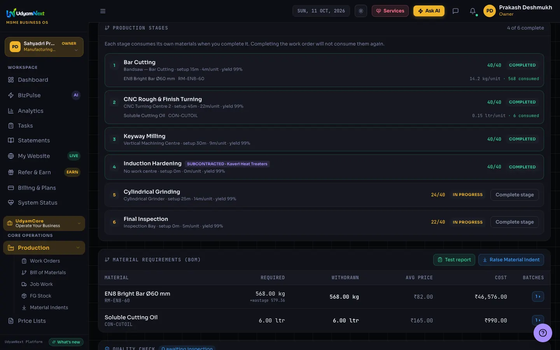Open the chat messages icon
The width and height of the screenshot is (560, 350).
click(455, 11)
